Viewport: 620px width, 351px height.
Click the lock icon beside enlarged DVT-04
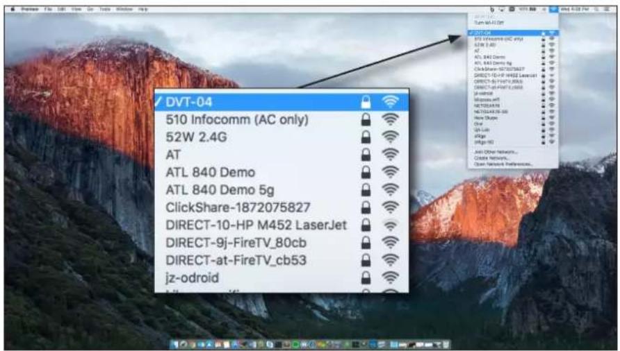(366, 102)
